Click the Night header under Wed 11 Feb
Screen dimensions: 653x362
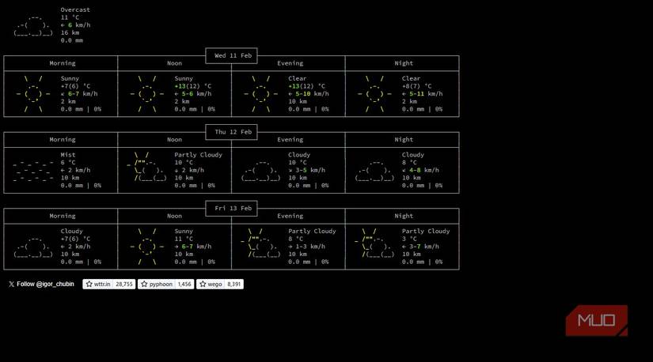404,63
